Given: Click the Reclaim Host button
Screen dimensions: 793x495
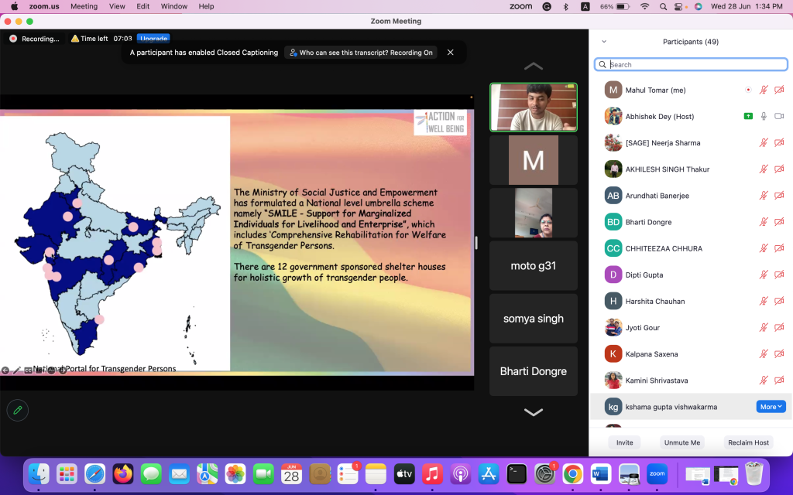Looking at the screenshot, I should point(750,442).
